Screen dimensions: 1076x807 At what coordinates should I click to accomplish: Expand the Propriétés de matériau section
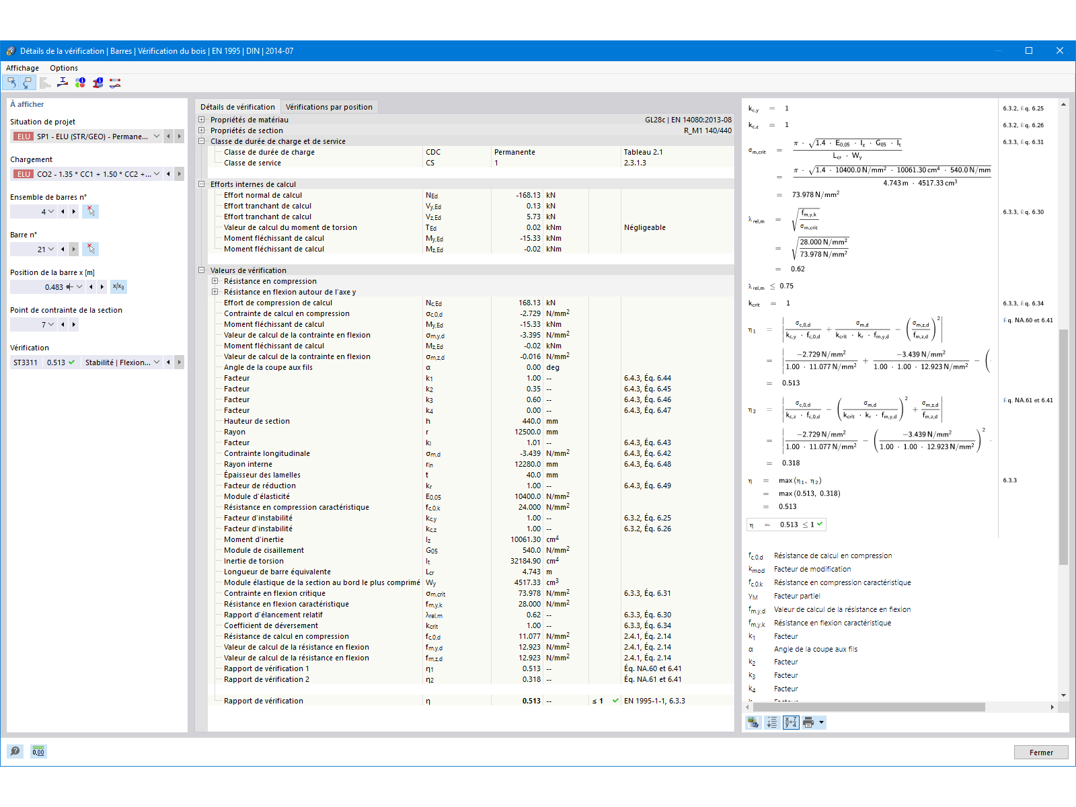click(x=201, y=120)
